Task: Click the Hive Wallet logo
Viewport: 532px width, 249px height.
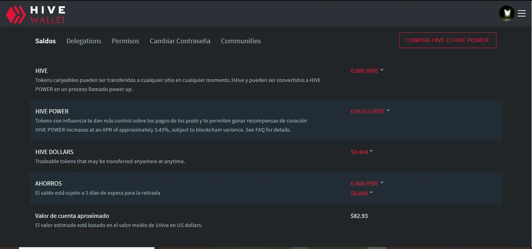Action: [x=36, y=14]
